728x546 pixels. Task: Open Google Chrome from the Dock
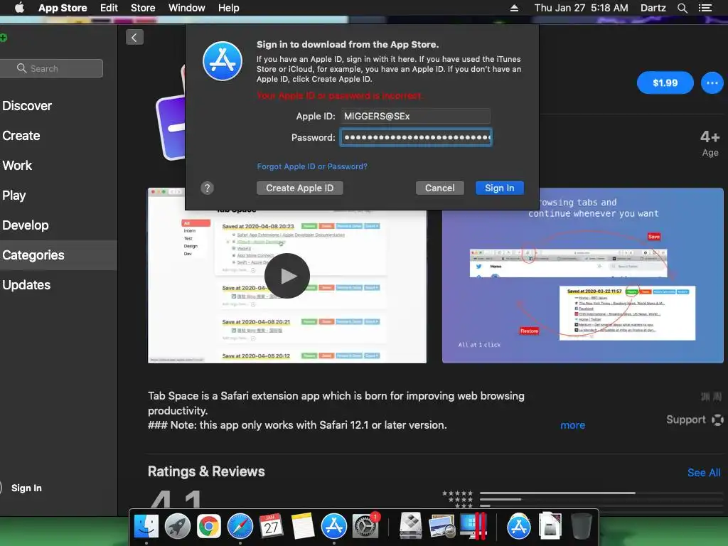(209, 527)
